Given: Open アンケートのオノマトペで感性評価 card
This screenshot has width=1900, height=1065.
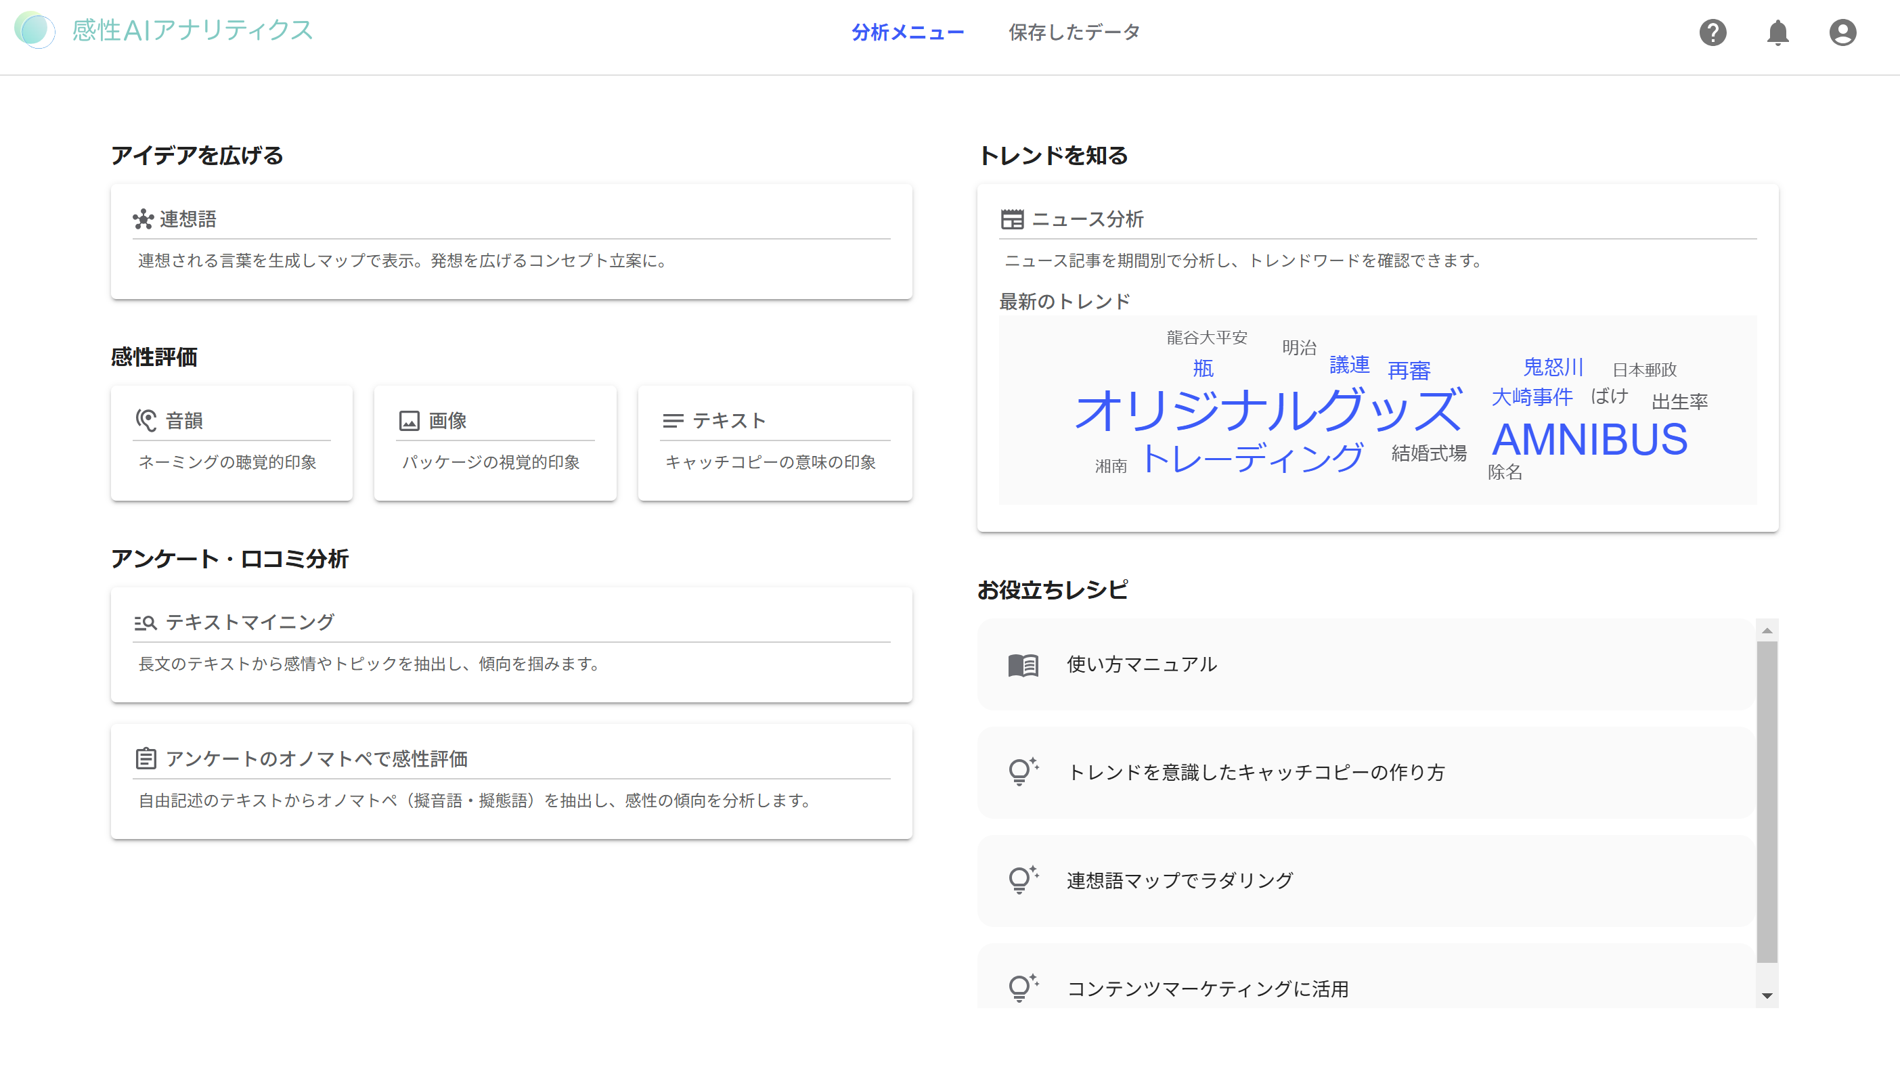Looking at the screenshot, I should (511, 781).
